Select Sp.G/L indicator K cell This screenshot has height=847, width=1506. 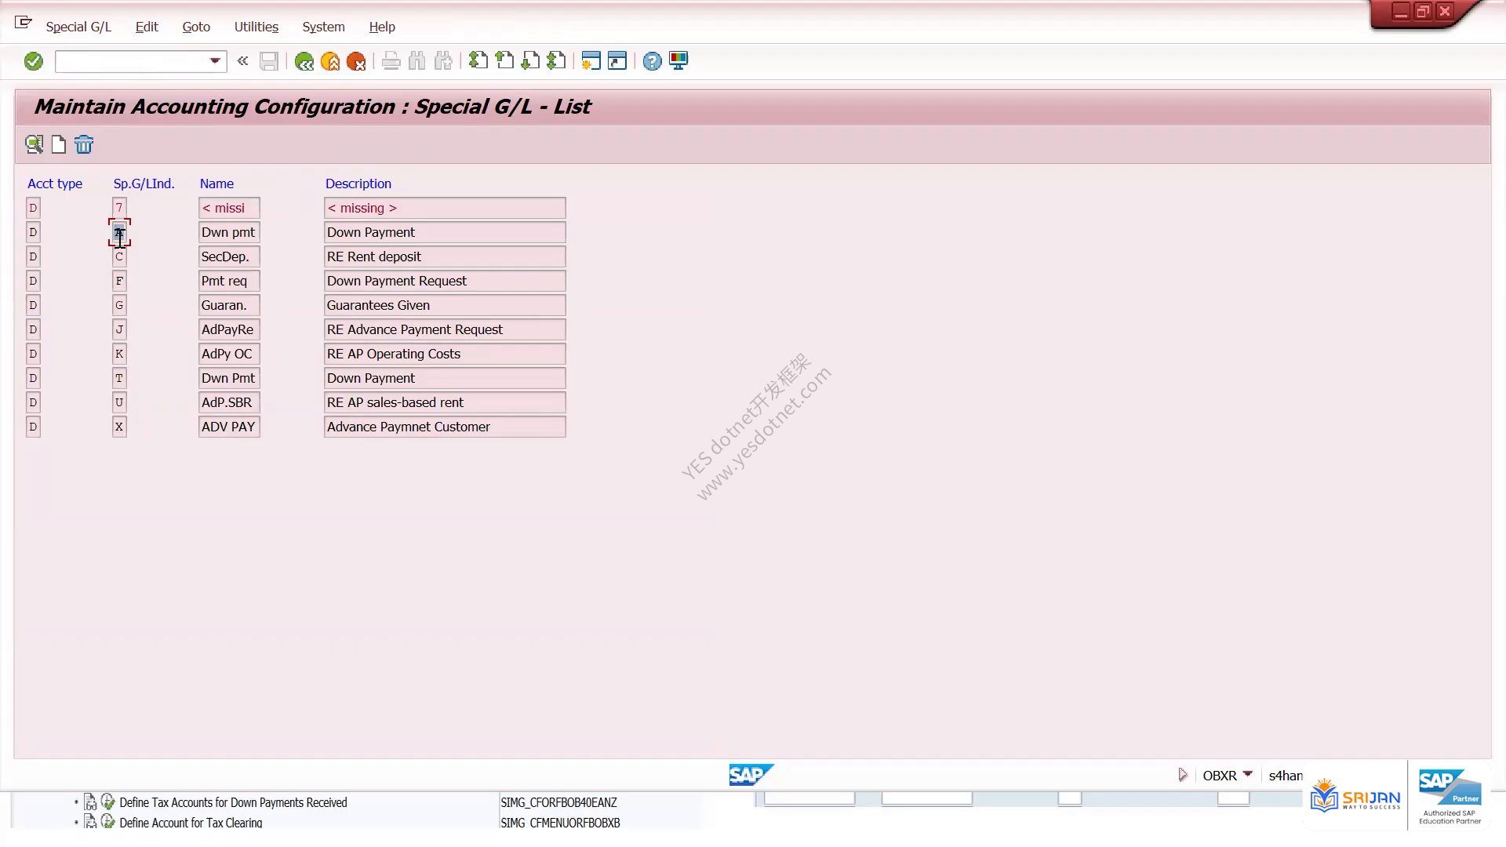pyautogui.click(x=119, y=354)
